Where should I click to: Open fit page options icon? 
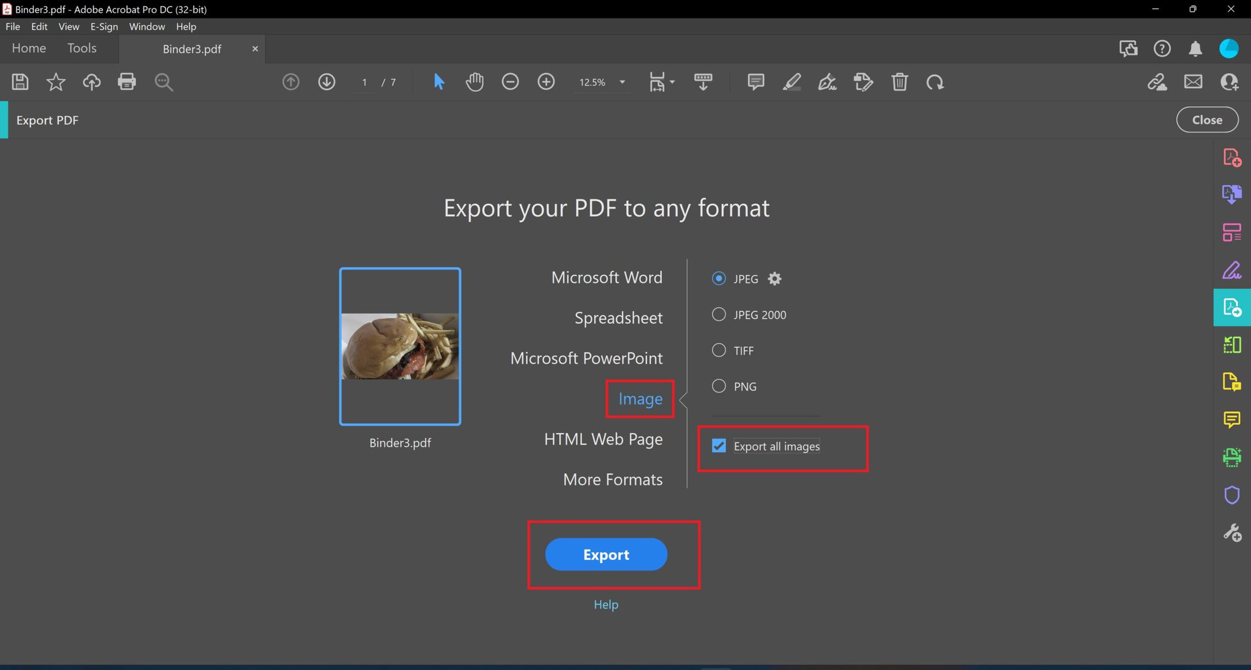(661, 82)
